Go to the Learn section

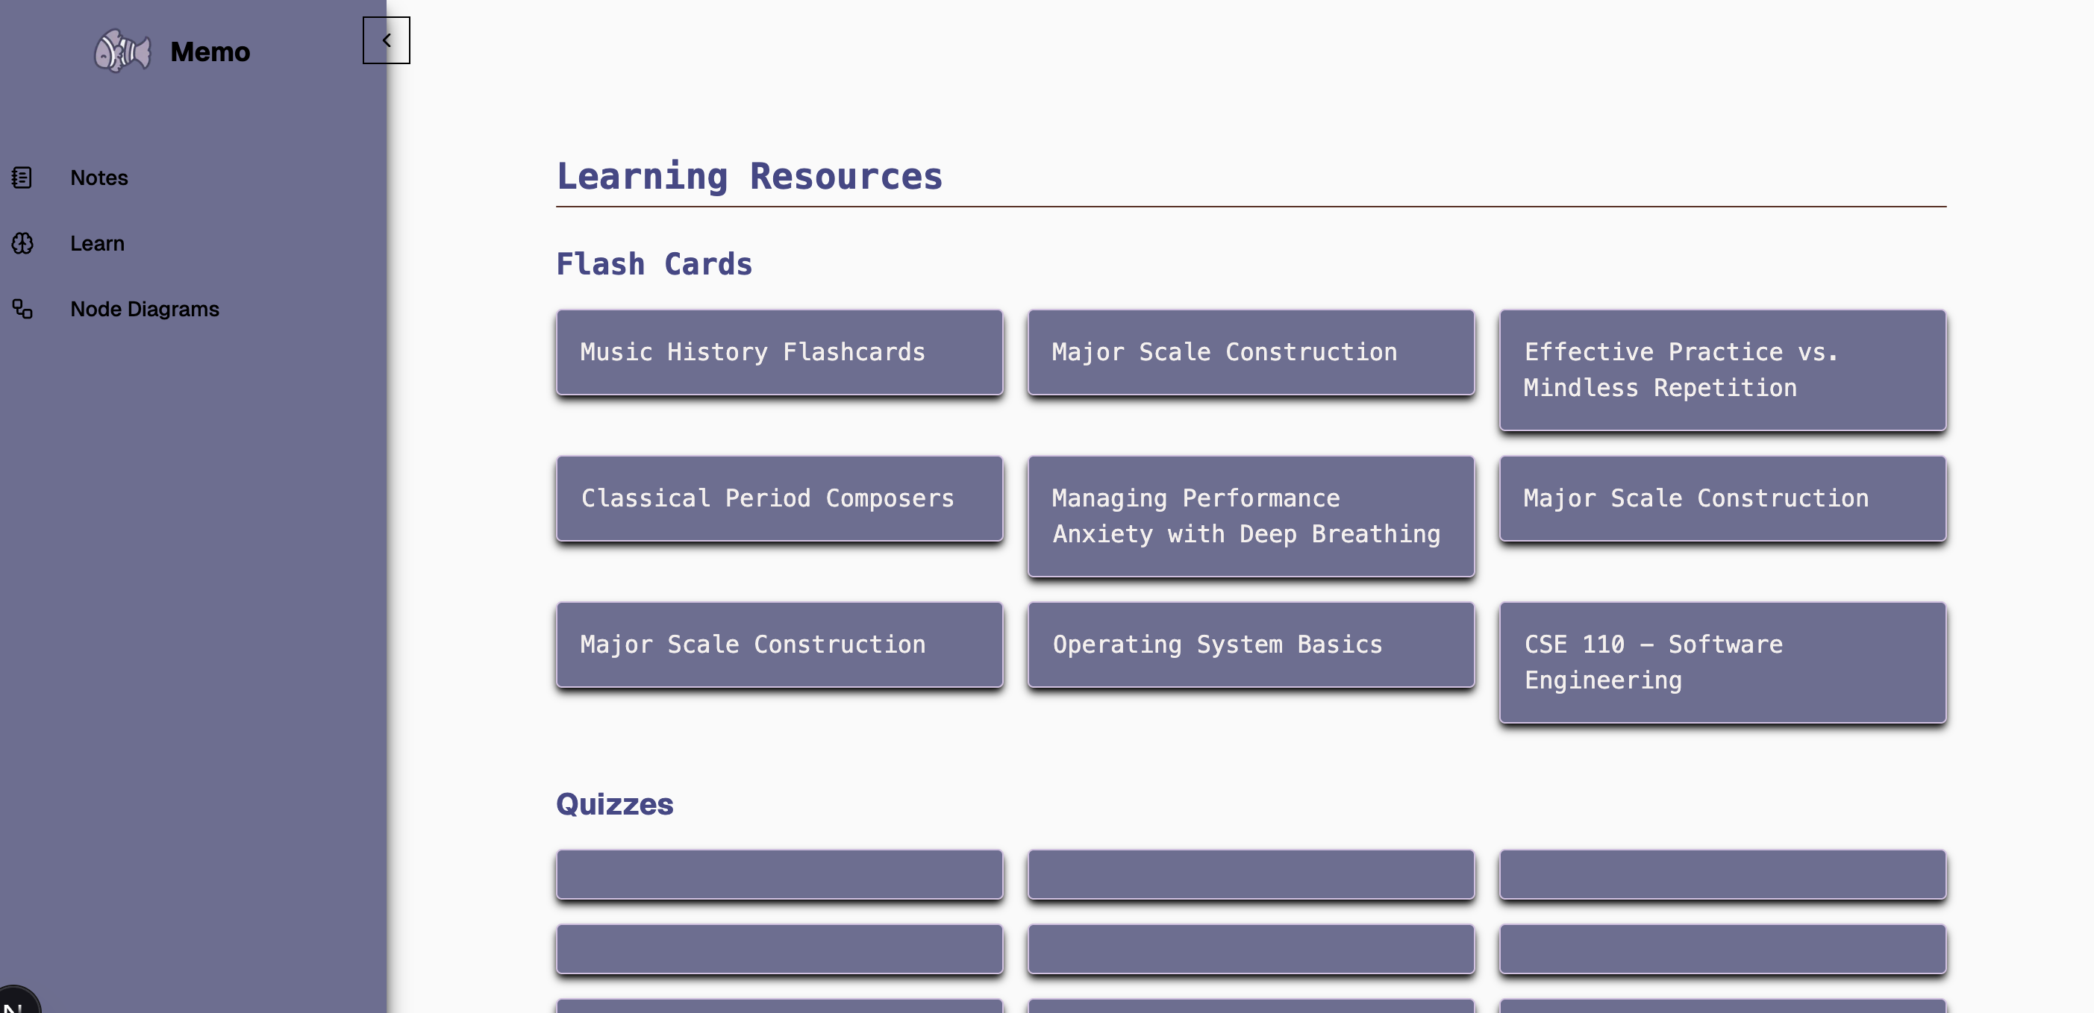tap(97, 243)
